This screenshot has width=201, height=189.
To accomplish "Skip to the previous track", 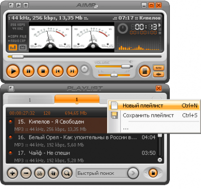I will (x=58, y=71).
